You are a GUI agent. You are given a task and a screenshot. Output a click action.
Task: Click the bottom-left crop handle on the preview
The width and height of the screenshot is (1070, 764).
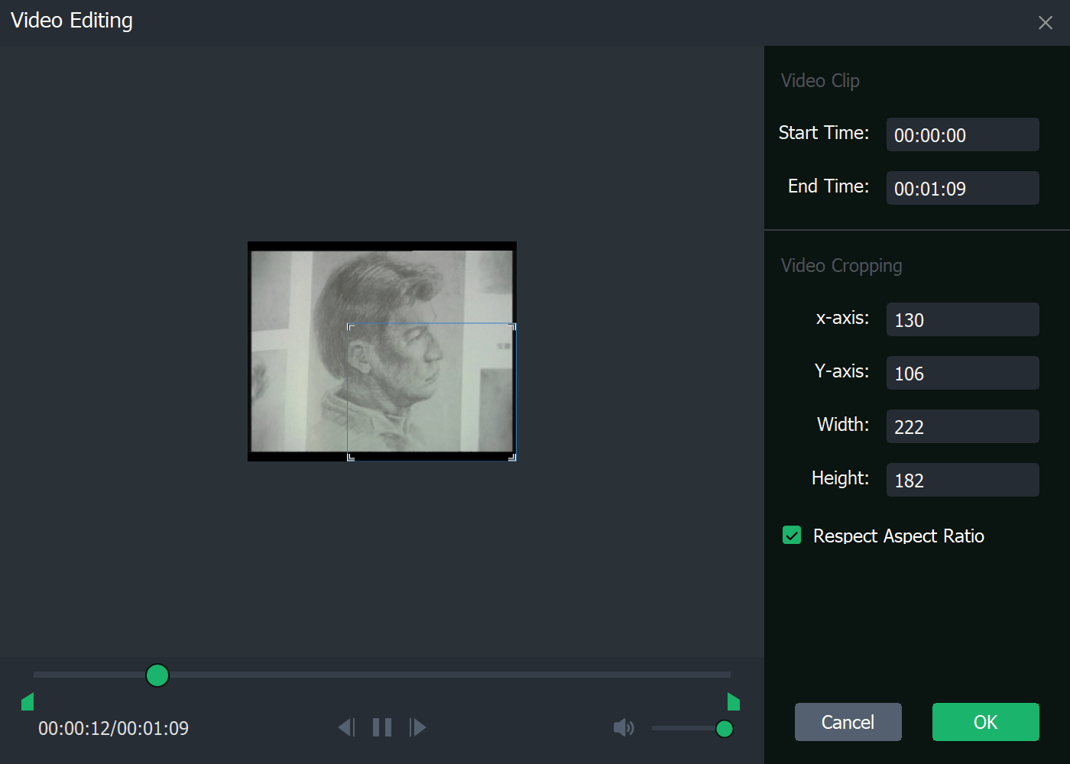(x=350, y=457)
